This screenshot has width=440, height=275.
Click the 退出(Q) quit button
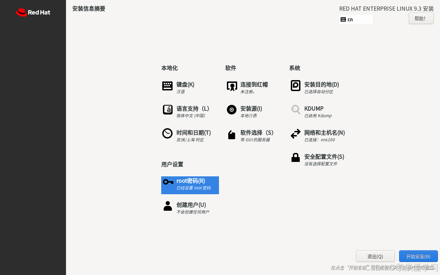[375, 256]
